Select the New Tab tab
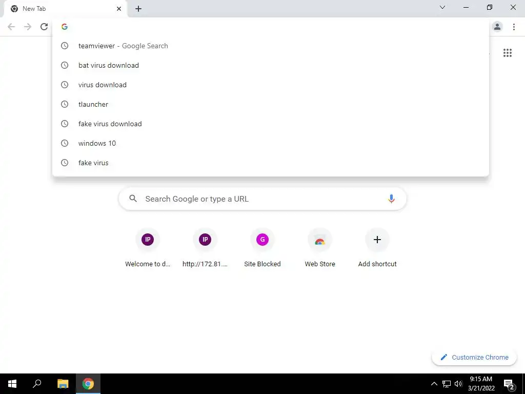 click(66, 9)
